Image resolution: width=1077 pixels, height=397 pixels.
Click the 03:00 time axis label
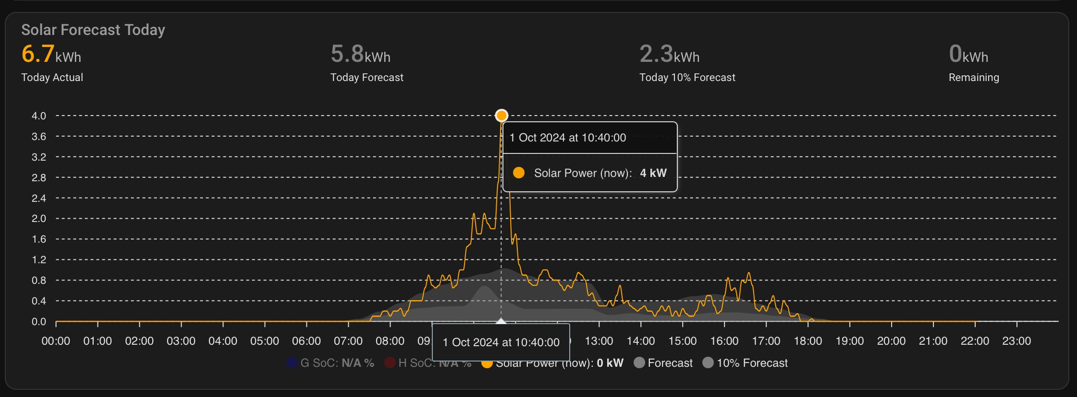(x=181, y=341)
